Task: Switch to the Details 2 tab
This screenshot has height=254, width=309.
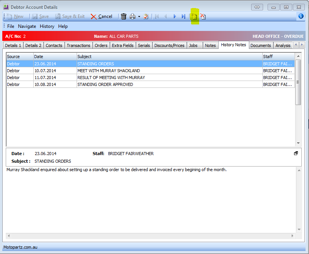Action: 33,45
